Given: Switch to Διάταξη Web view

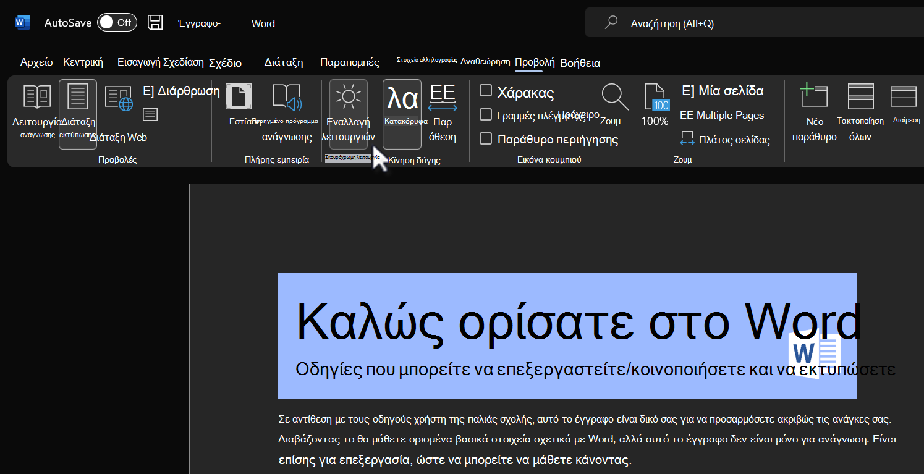Looking at the screenshot, I should click(119, 114).
